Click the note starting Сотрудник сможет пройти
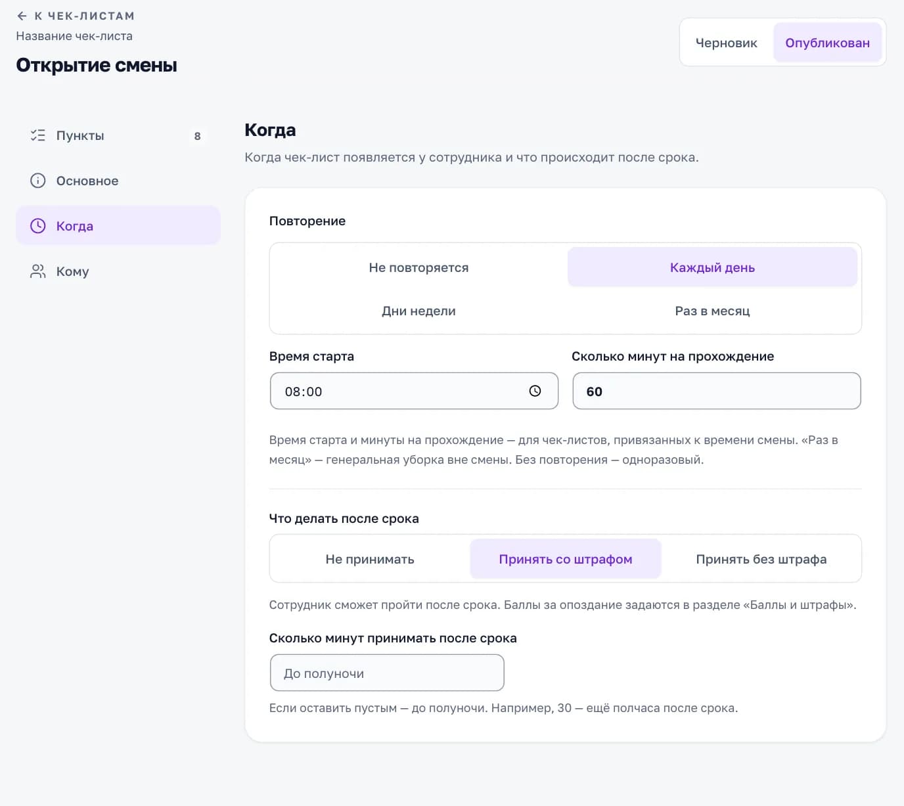 pyautogui.click(x=563, y=605)
